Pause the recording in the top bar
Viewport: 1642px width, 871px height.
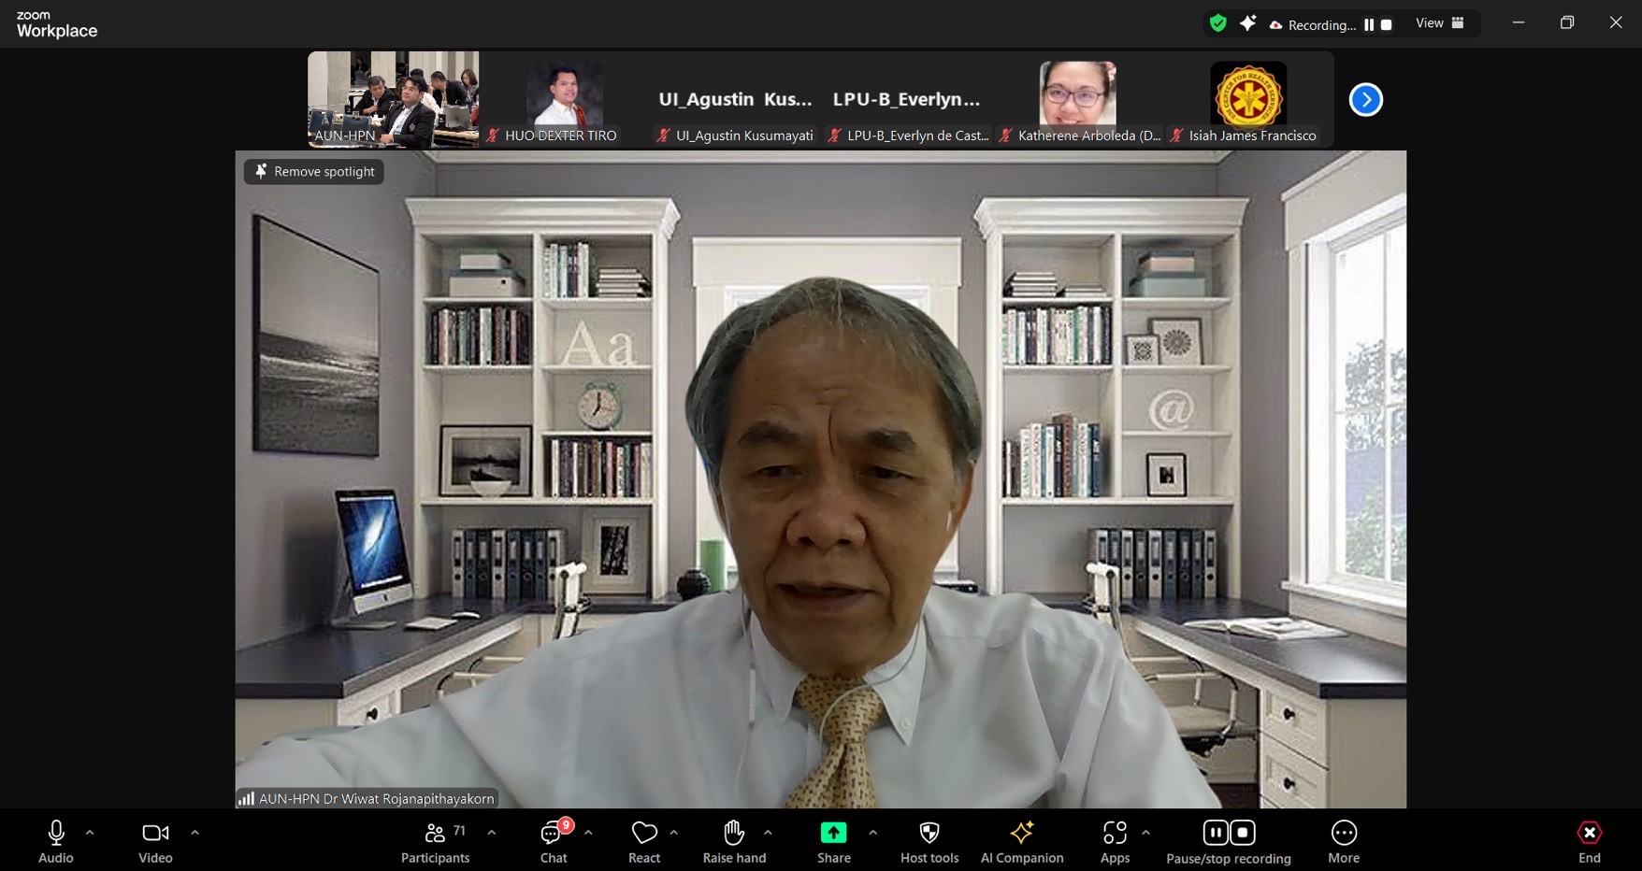[x=1369, y=25]
